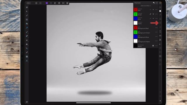Open the Document menu icon

pos(36,3)
